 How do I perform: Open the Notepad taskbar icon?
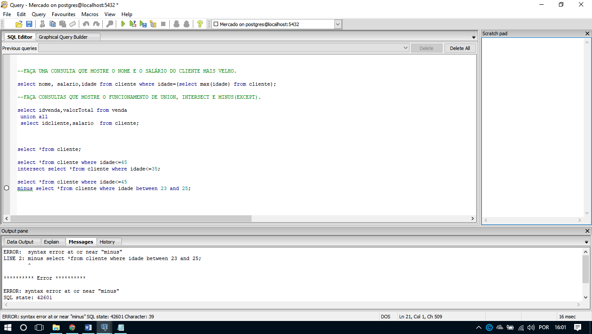[121, 327]
